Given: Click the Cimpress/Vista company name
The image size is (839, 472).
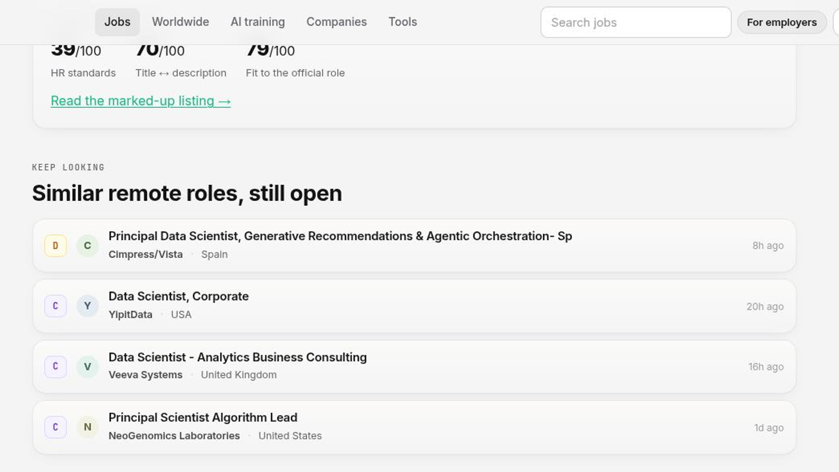Looking at the screenshot, I should click(146, 254).
